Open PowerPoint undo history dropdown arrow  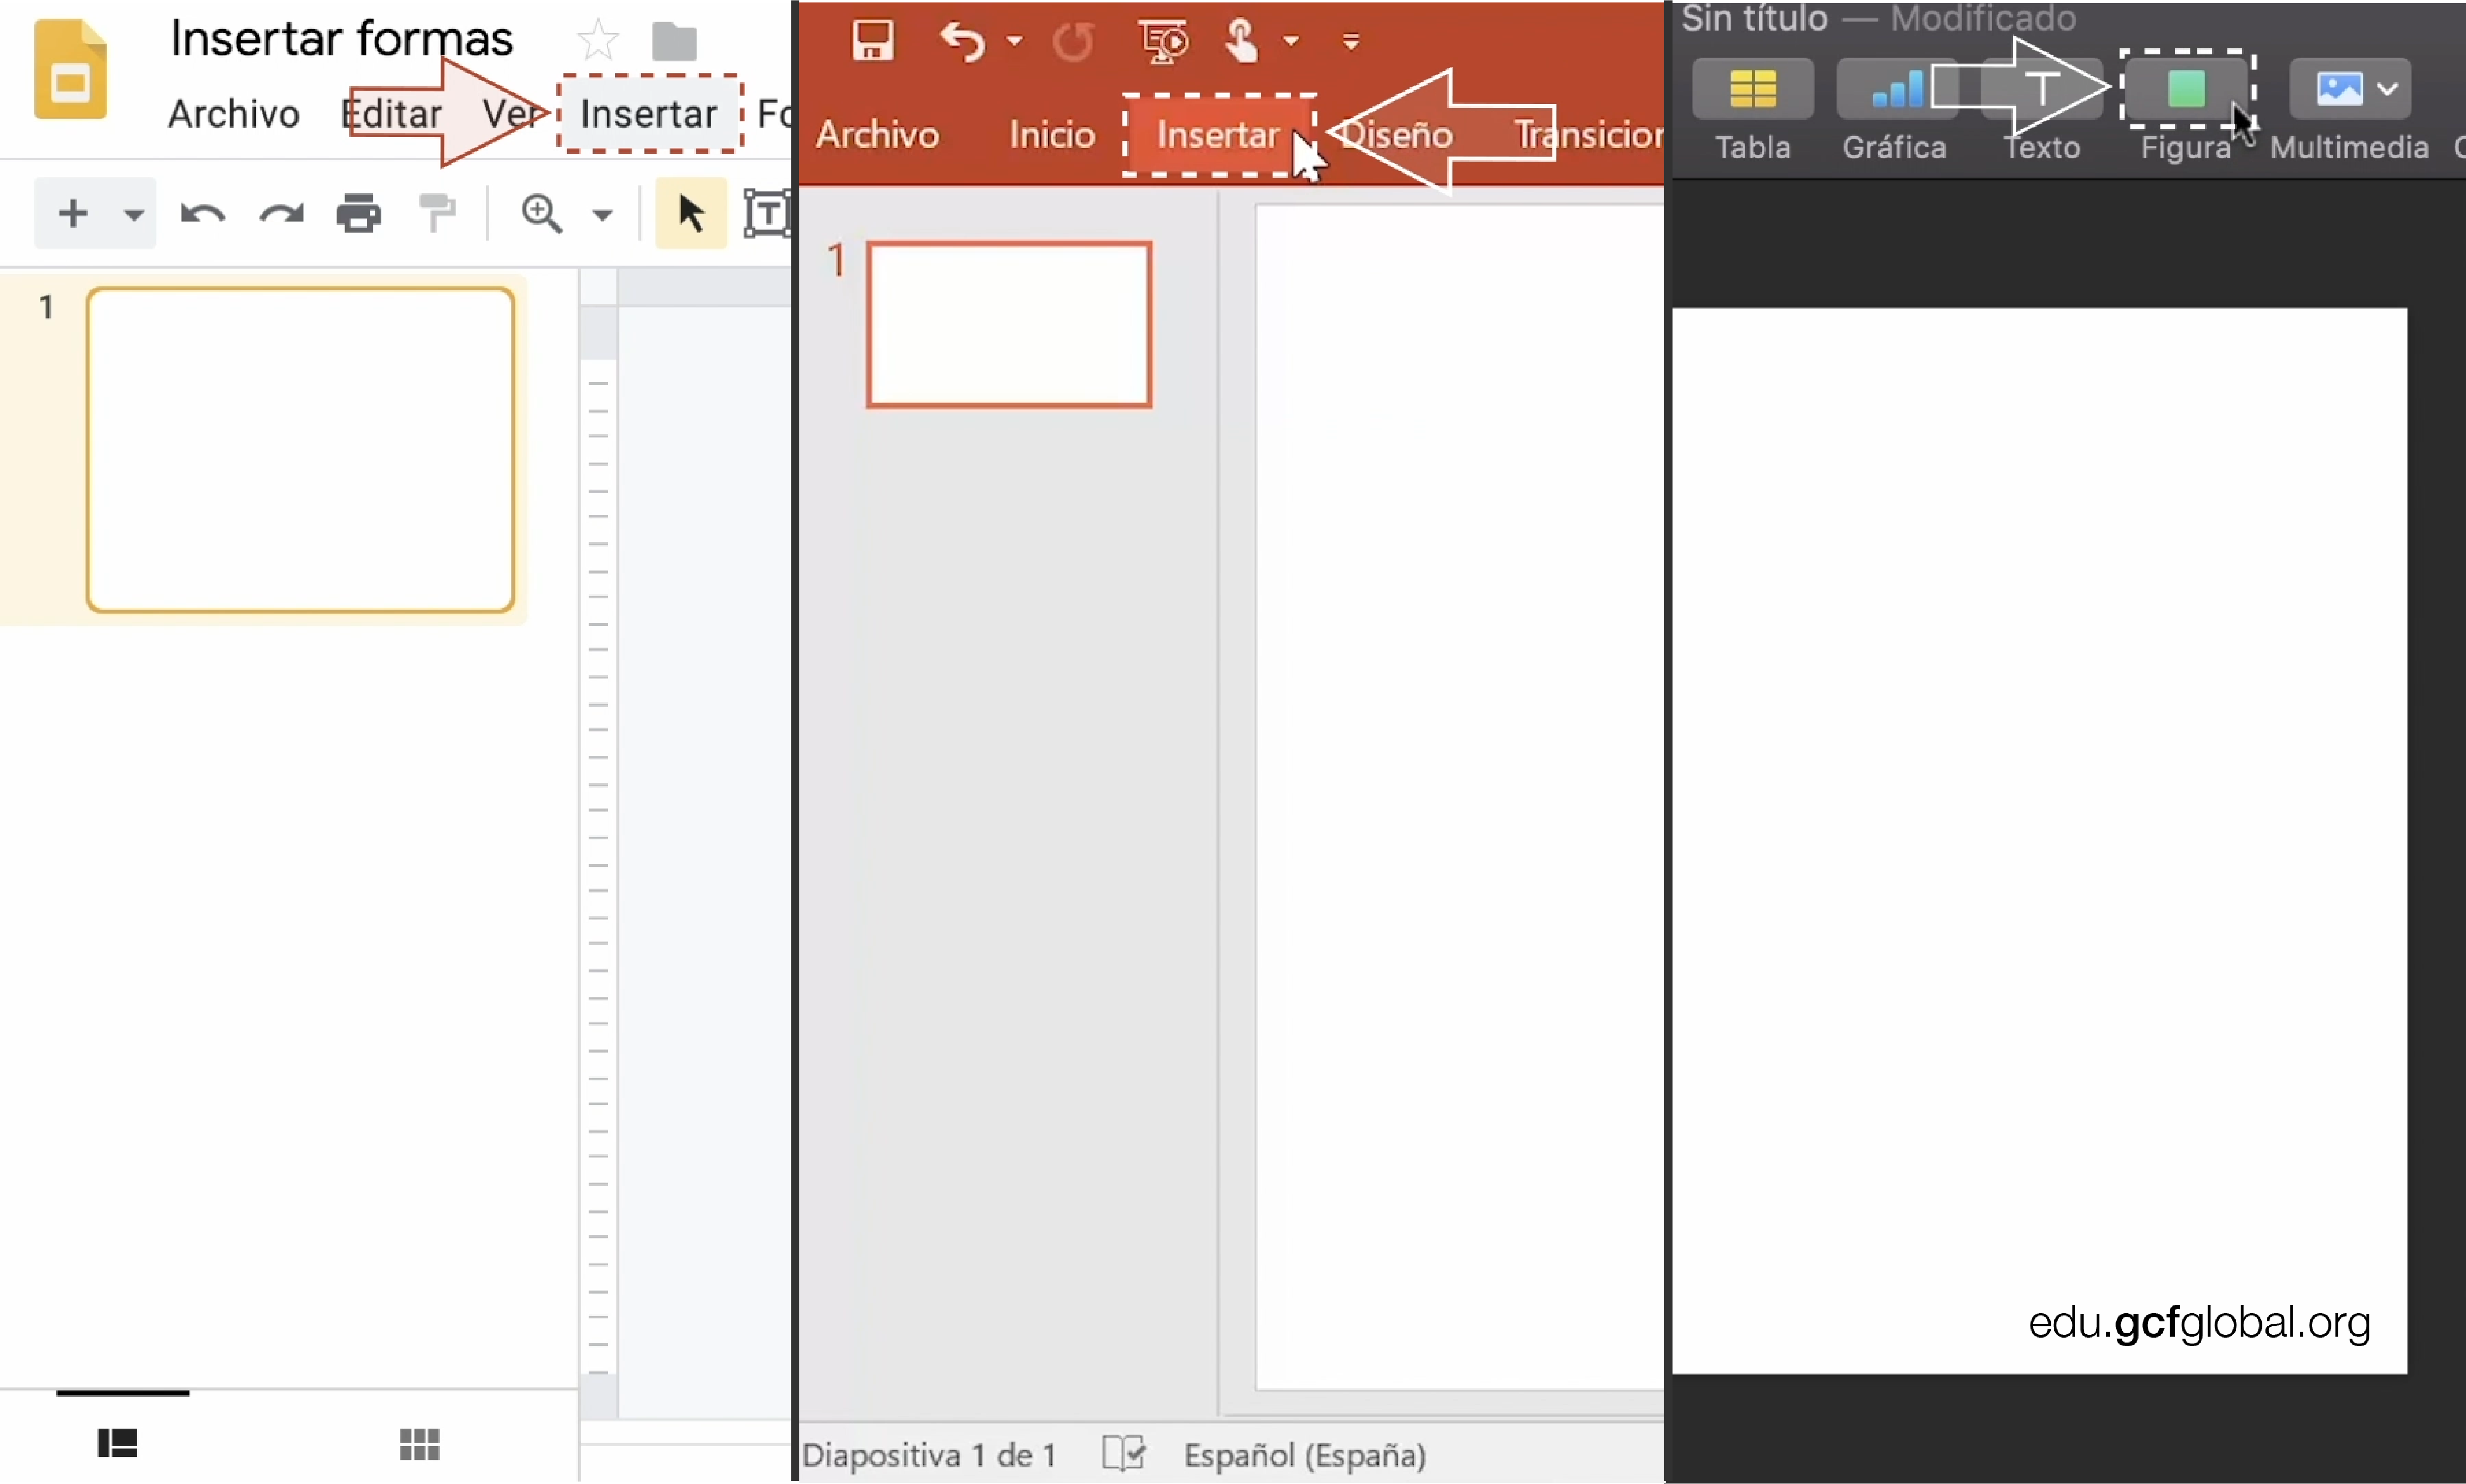click(x=1014, y=41)
